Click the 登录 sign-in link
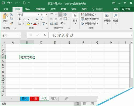The height and width of the screenshot is (106, 134). 116,9
